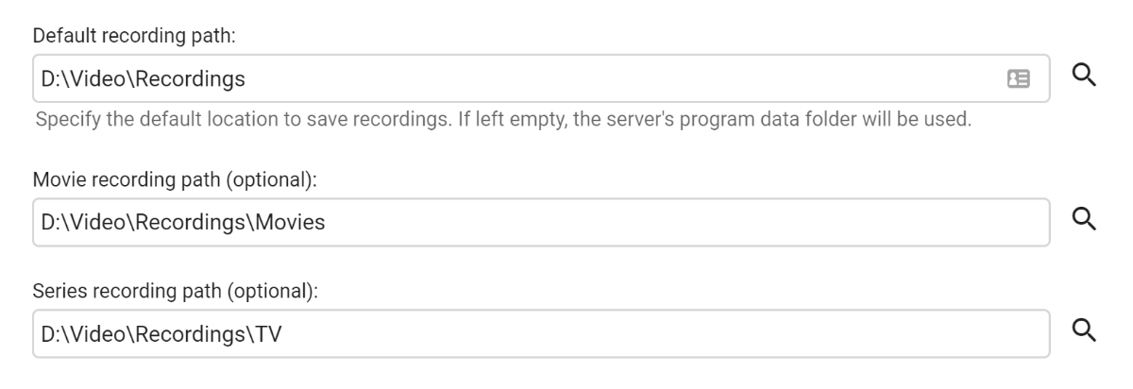Click "TV" at the end of series path
The width and height of the screenshot is (1133, 389).
pyautogui.click(x=271, y=333)
